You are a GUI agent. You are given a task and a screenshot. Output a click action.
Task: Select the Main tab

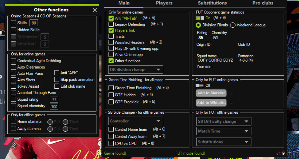coord(124,3)
